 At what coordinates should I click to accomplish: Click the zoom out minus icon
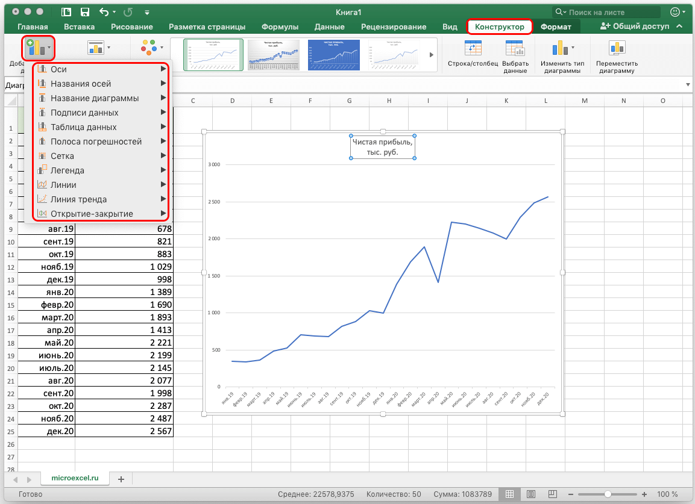(571, 494)
